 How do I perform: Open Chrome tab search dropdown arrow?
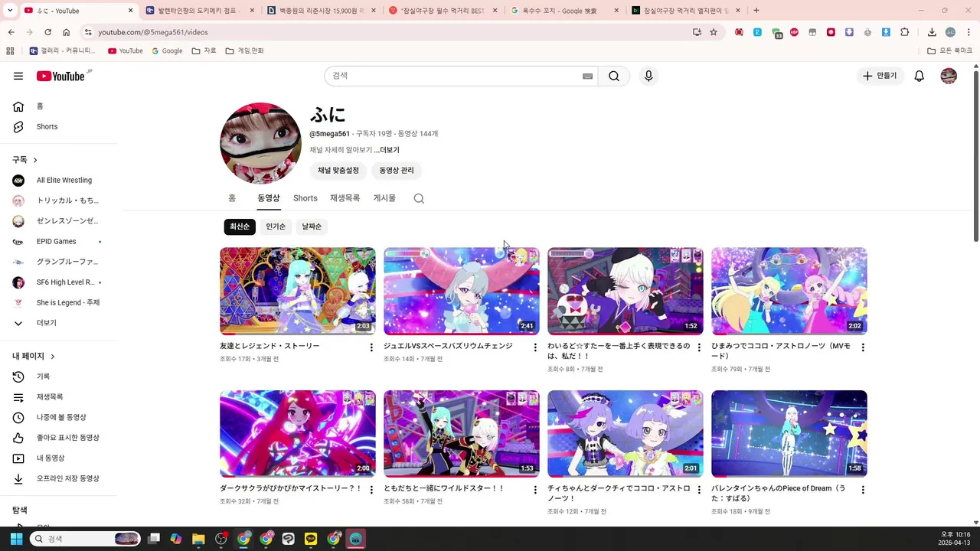coord(8,11)
